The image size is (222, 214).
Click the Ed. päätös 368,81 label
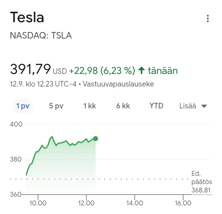(201, 182)
